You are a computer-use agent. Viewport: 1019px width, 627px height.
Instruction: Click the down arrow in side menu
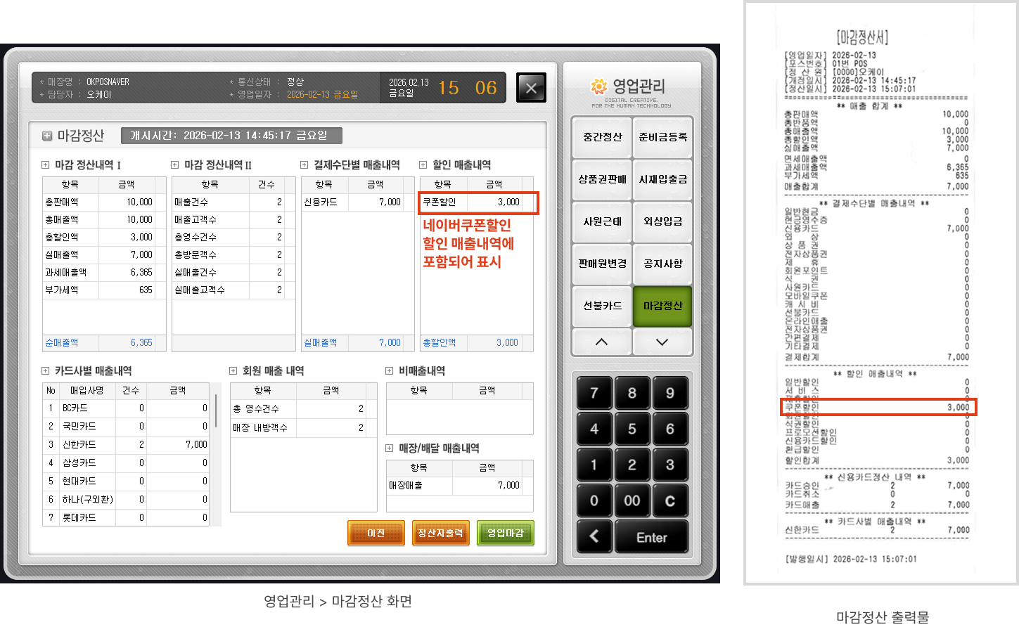662,342
